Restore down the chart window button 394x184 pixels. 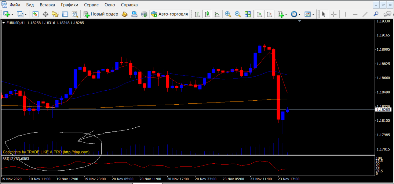[383, 5]
